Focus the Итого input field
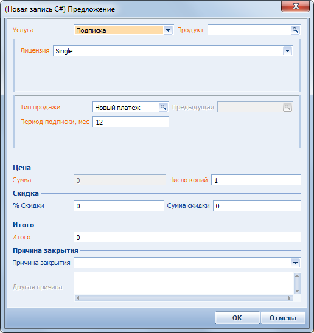 coord(187,238)
